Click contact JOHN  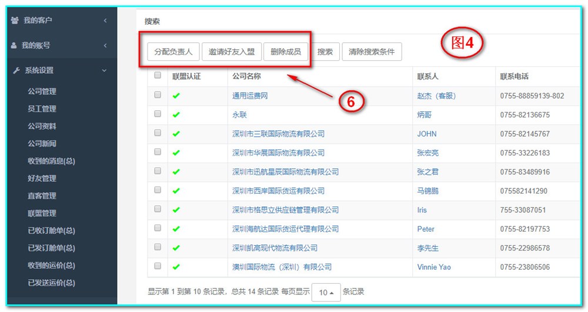[x=427, y=134]
